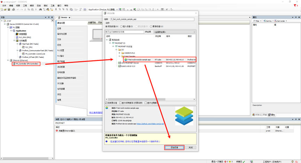Click the P-Net layered logo thumbnail

coord(184,116)
